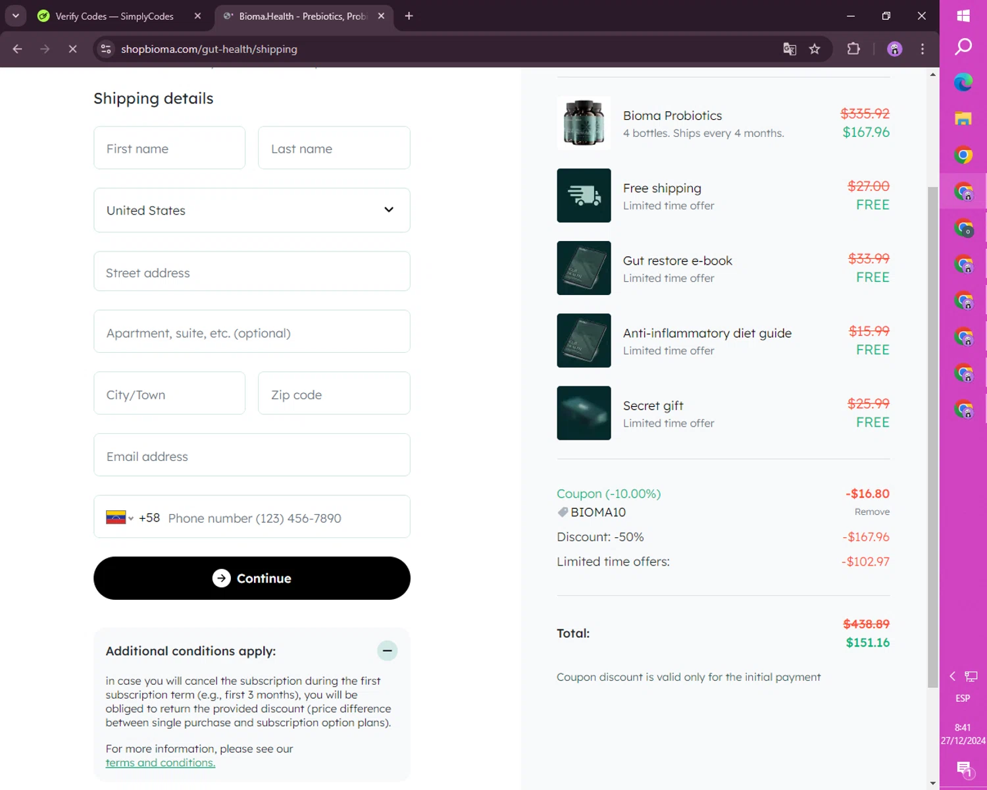Click the translate page icon
This screenshot has width=987, height=790.
pos(790,49)
